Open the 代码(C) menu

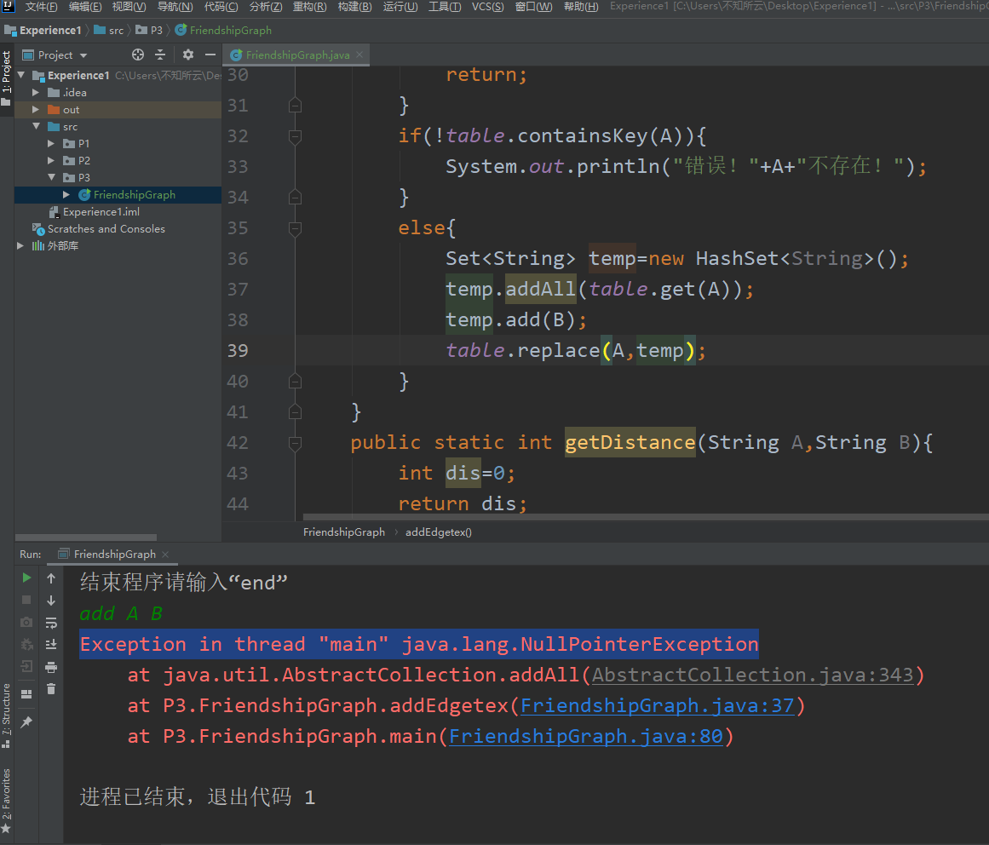point(221,7)
